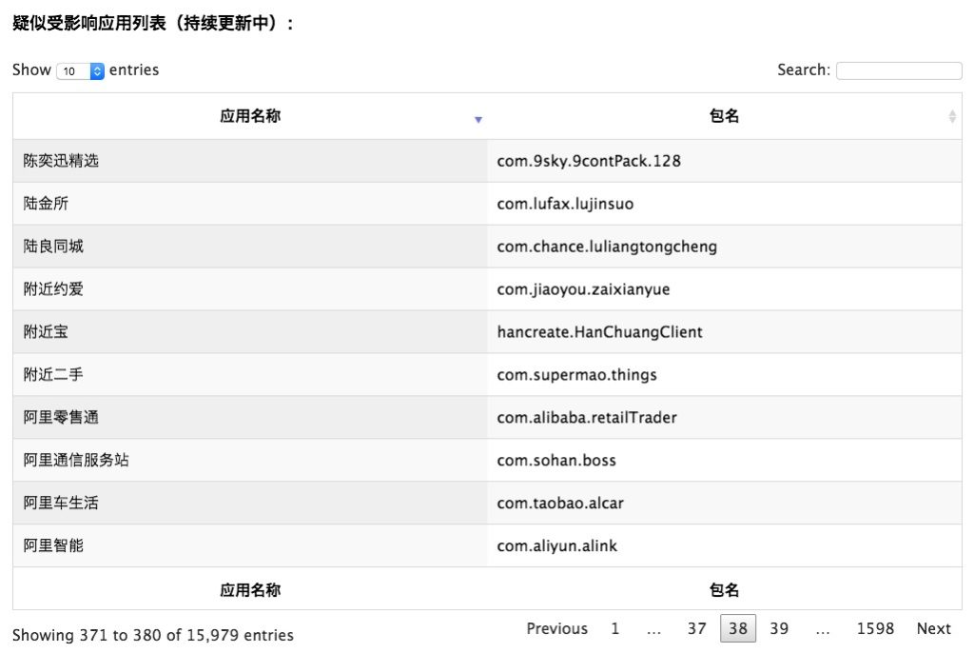Jump to page 1
The image size is (974, 653).
pyautogui.click(x=615, y=628)
